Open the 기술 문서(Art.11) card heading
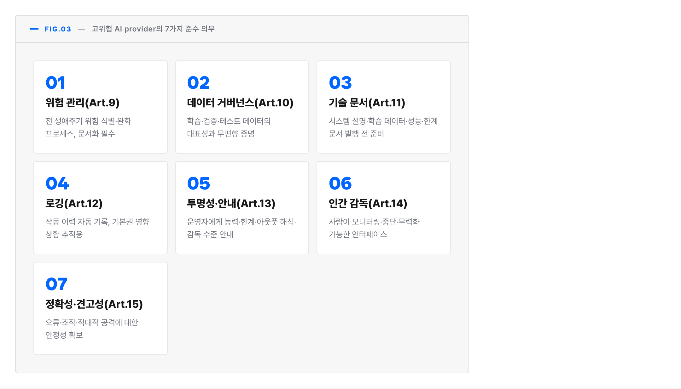Viewport: 681px width, 389px height. 367,103
